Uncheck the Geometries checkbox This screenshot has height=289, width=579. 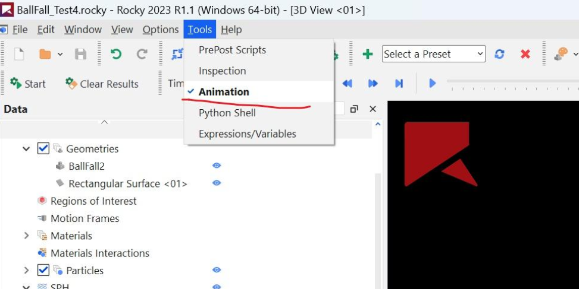[43, 148]
